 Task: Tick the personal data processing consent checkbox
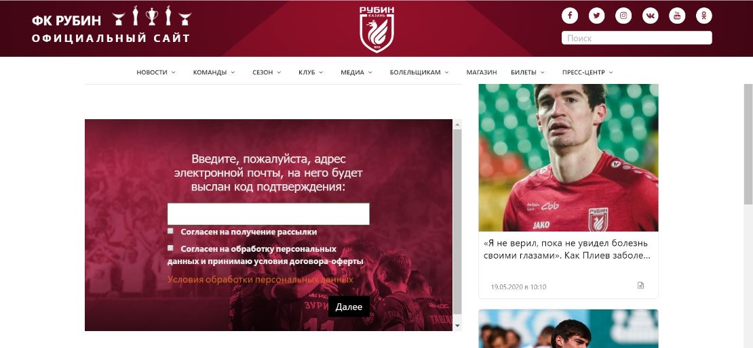point(170,248)
